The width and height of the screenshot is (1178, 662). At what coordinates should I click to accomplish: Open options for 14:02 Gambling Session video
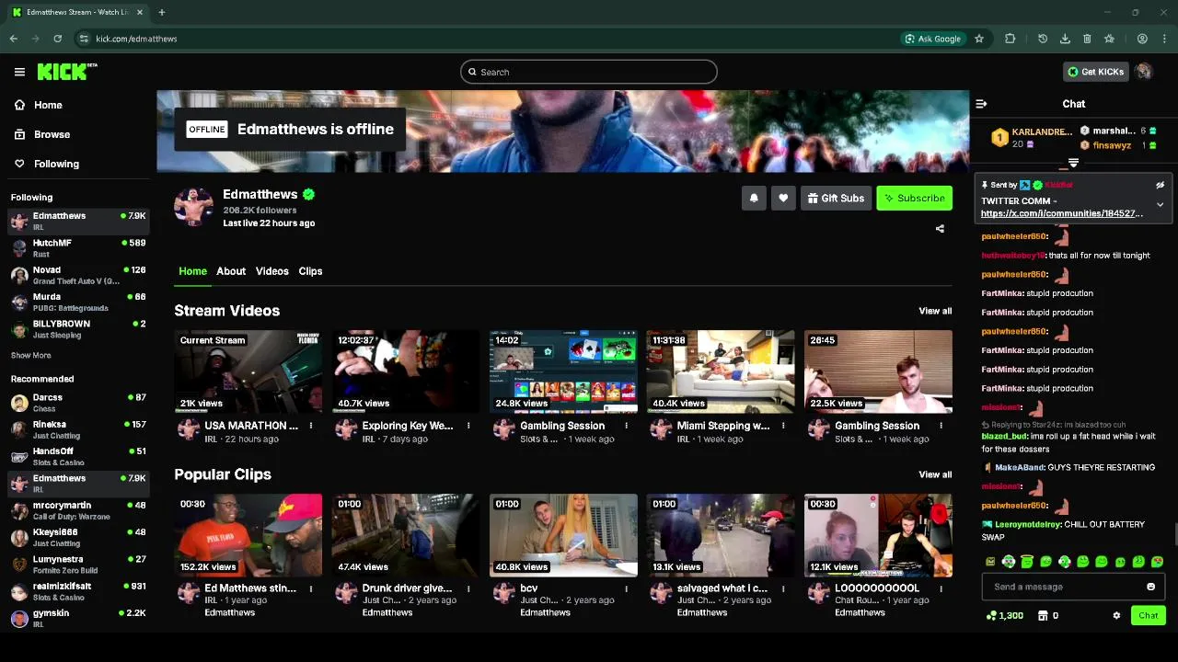[x=626, y=426]
